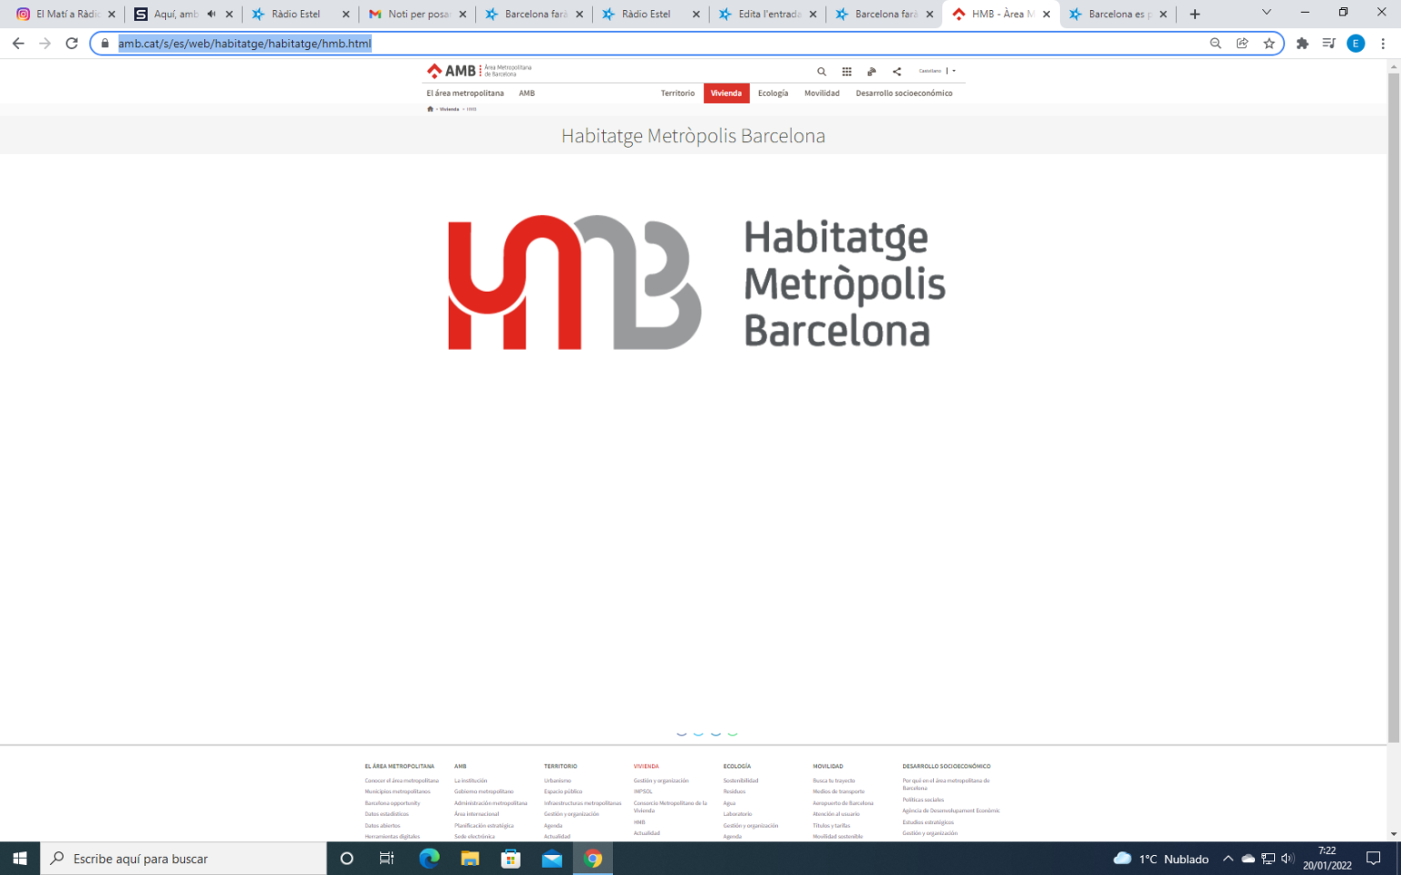Open 'El área metropolitana' menu item

coord(465,93)
